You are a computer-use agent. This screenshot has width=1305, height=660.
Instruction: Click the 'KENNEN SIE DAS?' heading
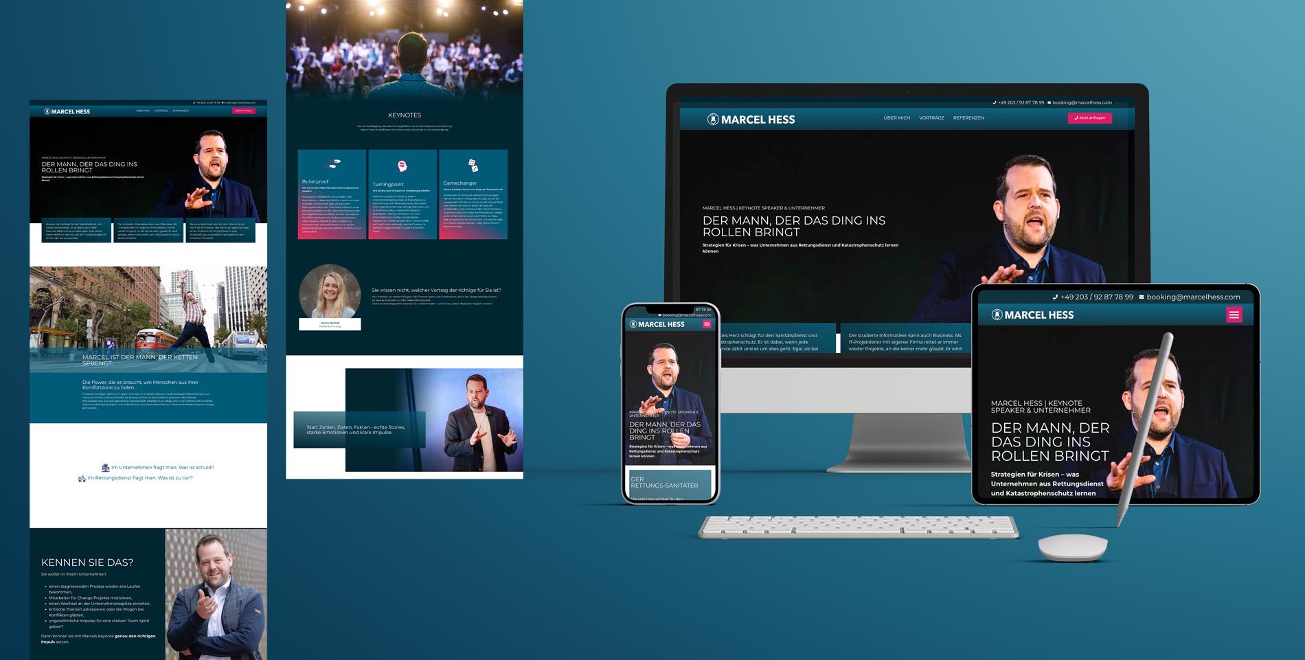(87, 562)
